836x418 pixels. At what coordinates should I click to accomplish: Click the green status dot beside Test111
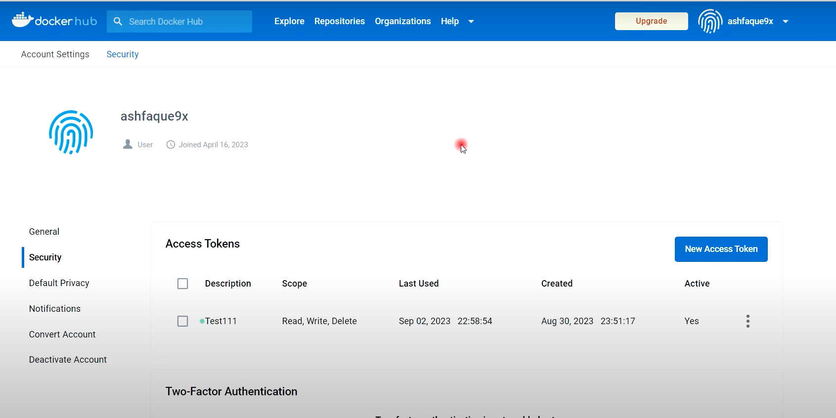point(202,321)
